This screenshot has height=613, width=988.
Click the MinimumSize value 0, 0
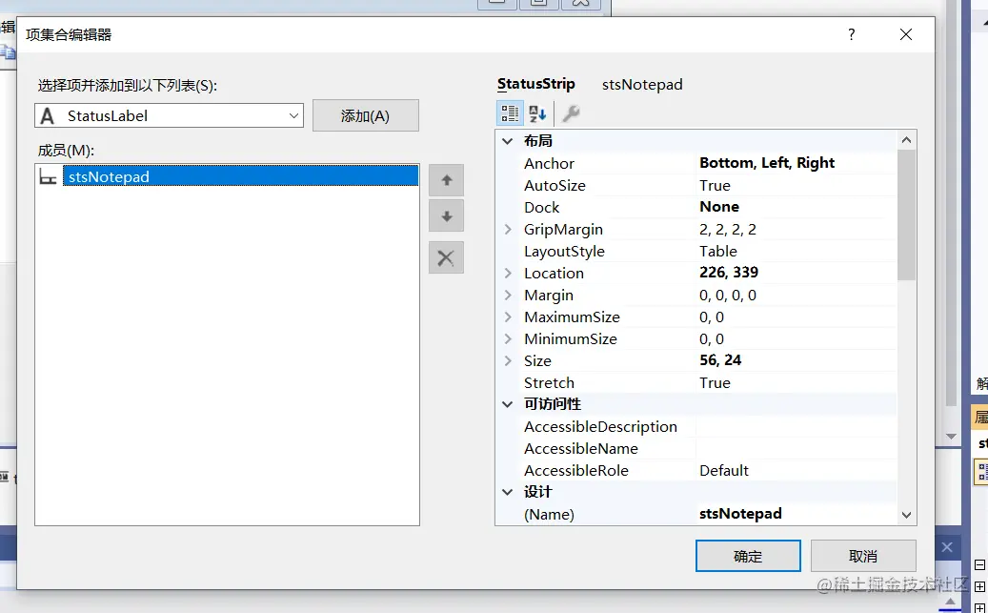click(x=712, y=338)
